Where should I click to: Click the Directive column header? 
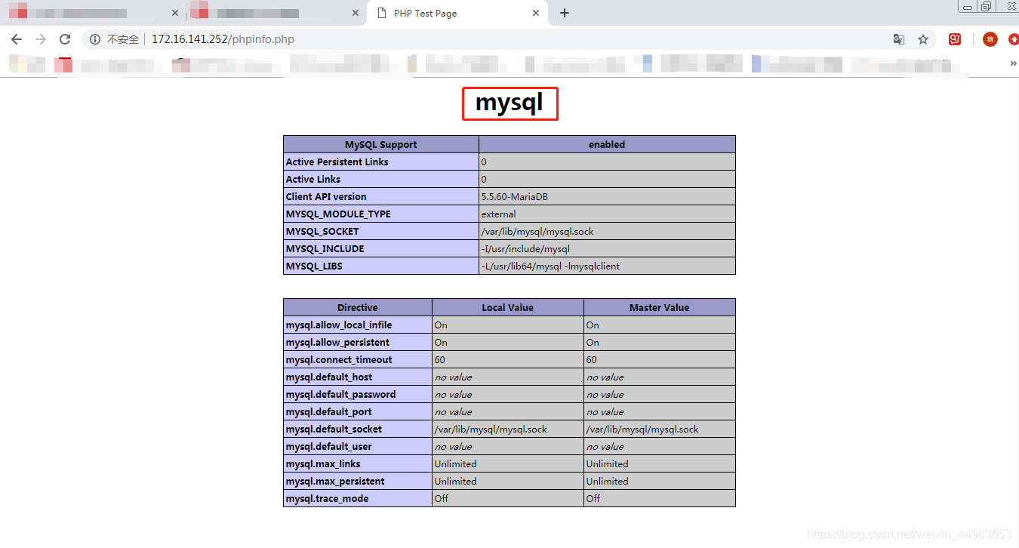coord(358,307)
